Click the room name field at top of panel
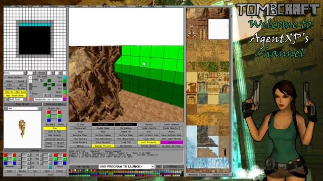The width and height of the screenshot is (323, 181). pyautogui.click(x=14, y=73)
